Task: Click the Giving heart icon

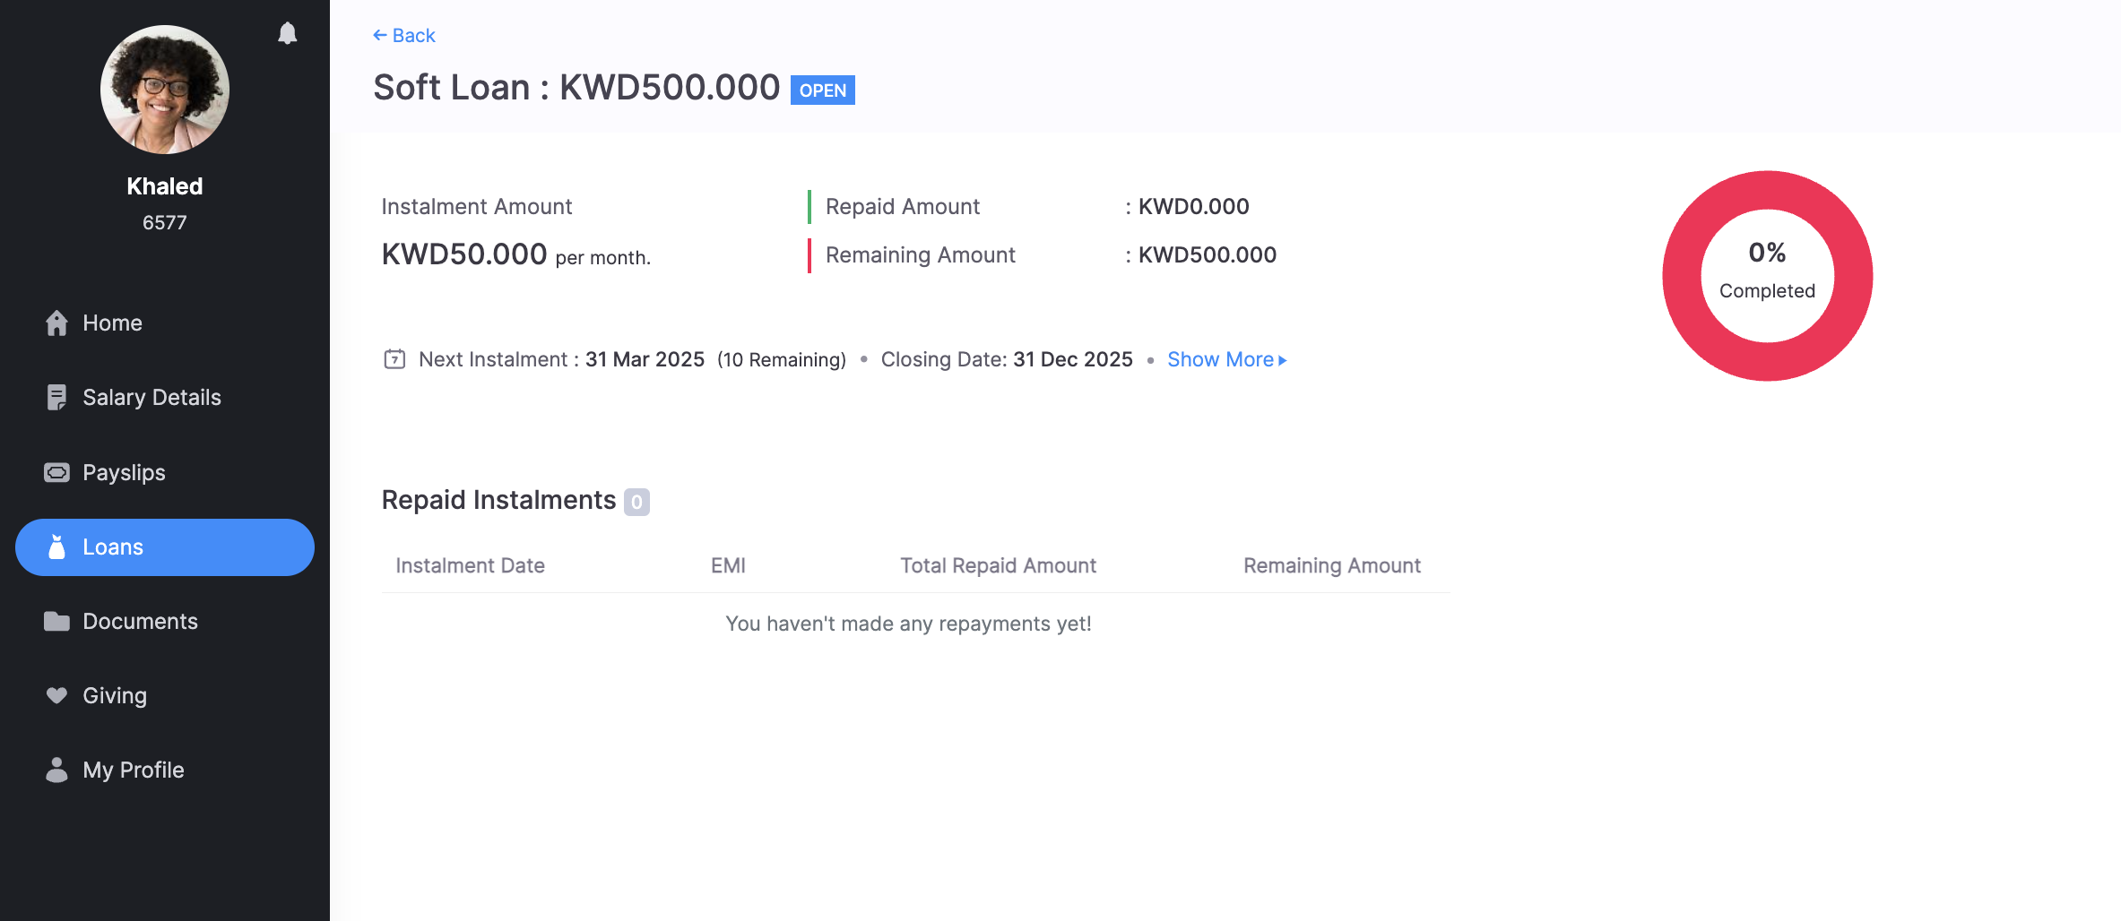Action: [56, 695]
